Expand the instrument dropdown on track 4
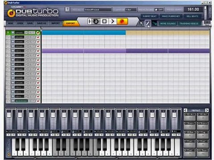The width and height of the screenshot is (214, 160). 13,46
